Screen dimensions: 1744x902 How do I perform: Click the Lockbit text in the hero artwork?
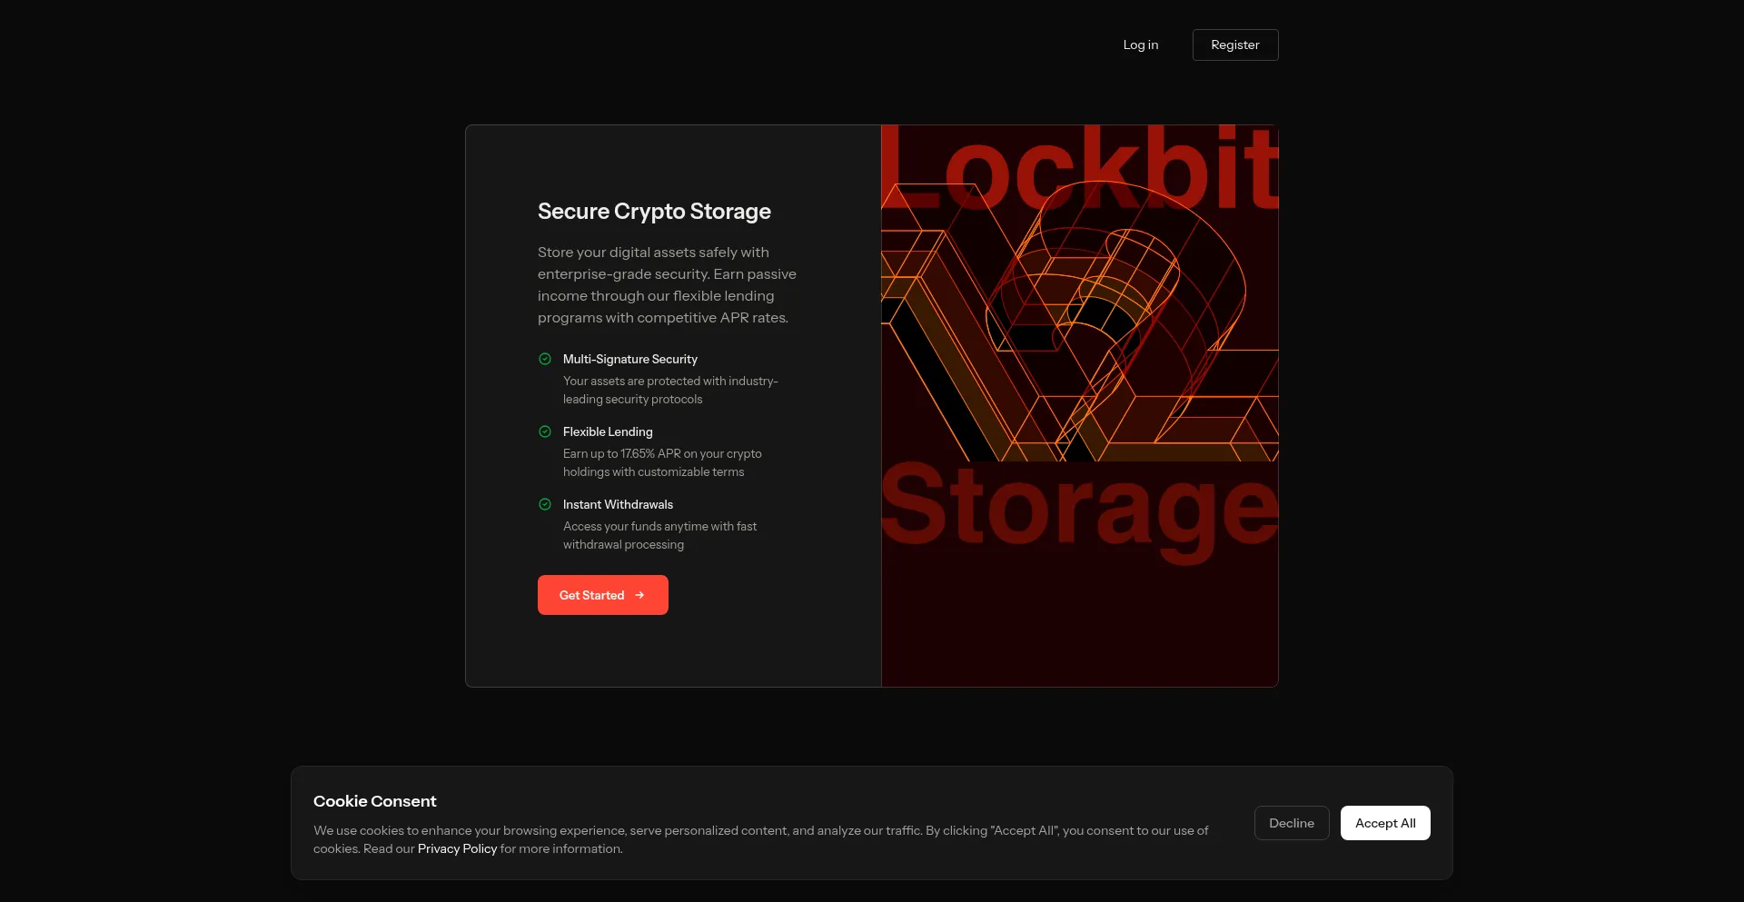pyautogui.click(x=1076, y=168)
